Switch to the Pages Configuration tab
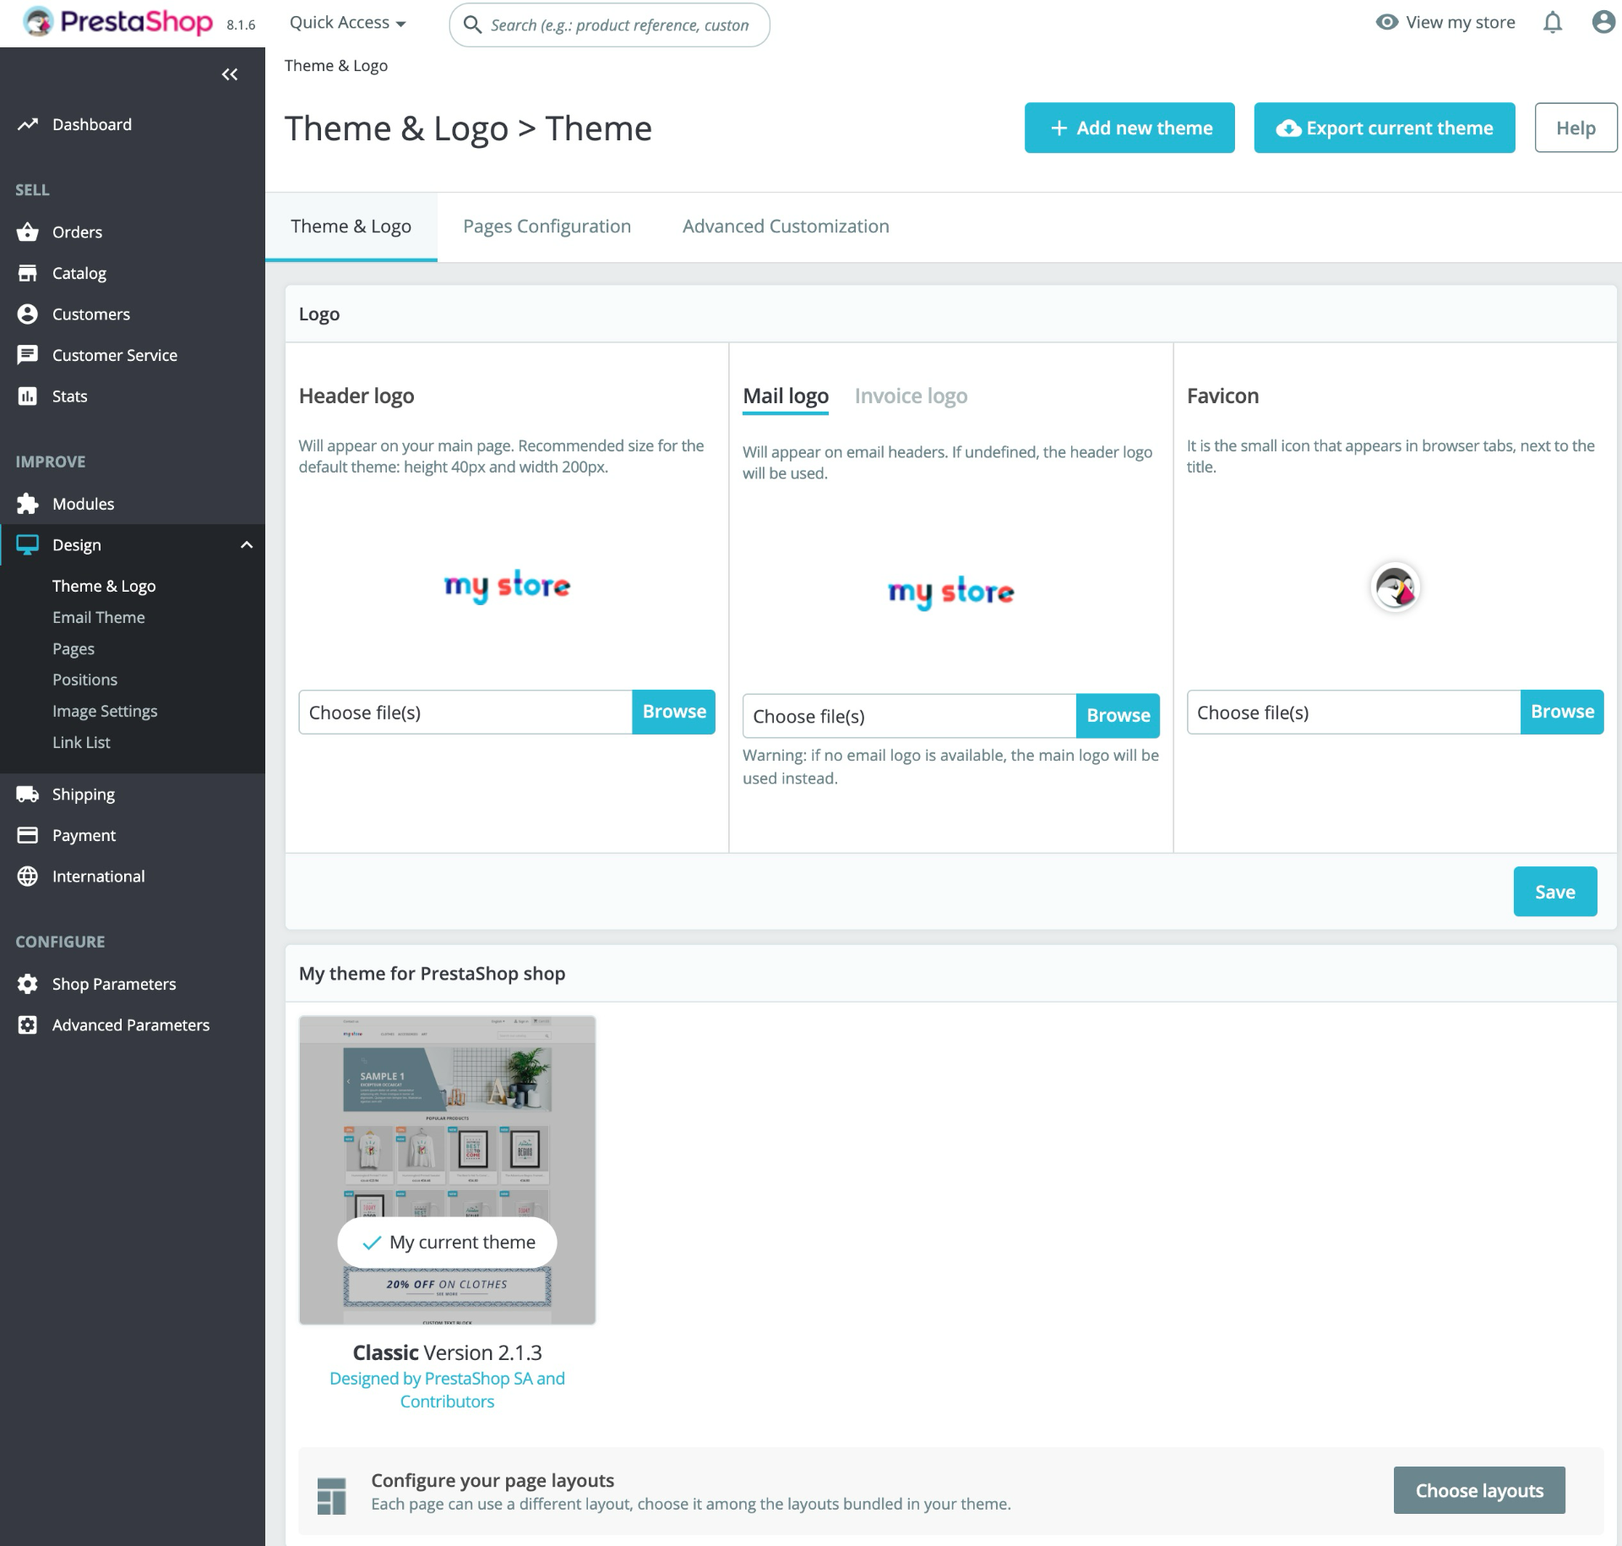 click(547, 226)
